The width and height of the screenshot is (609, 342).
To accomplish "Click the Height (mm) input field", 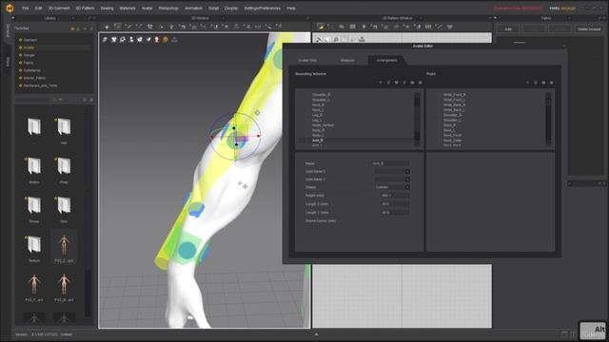I will pyautogui.click(x=395, y=196).
